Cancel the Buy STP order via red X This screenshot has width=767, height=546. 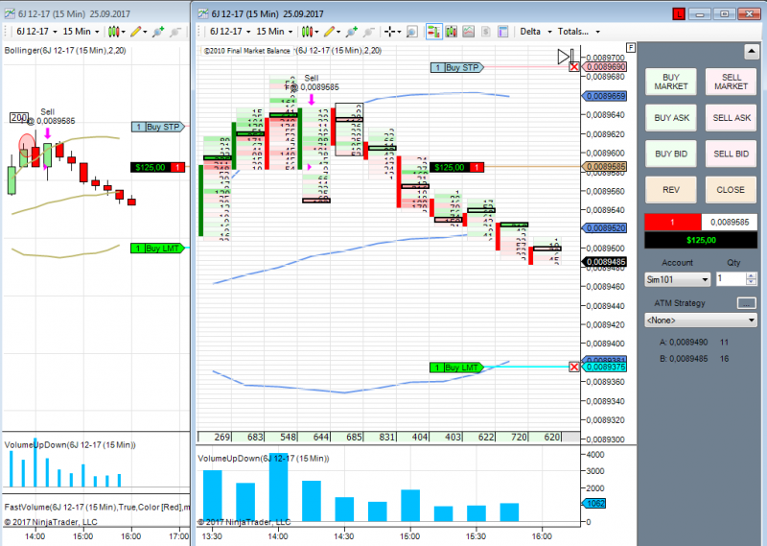tap(573, 67)
